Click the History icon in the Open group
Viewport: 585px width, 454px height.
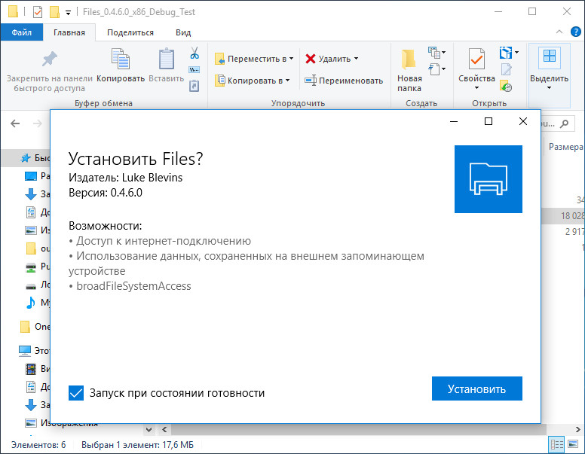(506, 86)
